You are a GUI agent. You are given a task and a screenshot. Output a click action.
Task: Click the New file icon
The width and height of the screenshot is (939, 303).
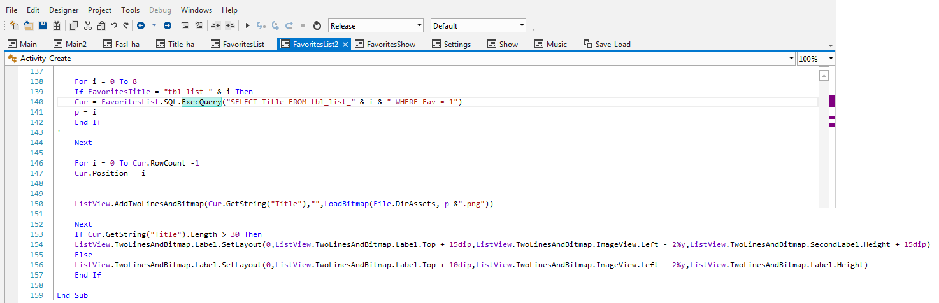point(15,26)
